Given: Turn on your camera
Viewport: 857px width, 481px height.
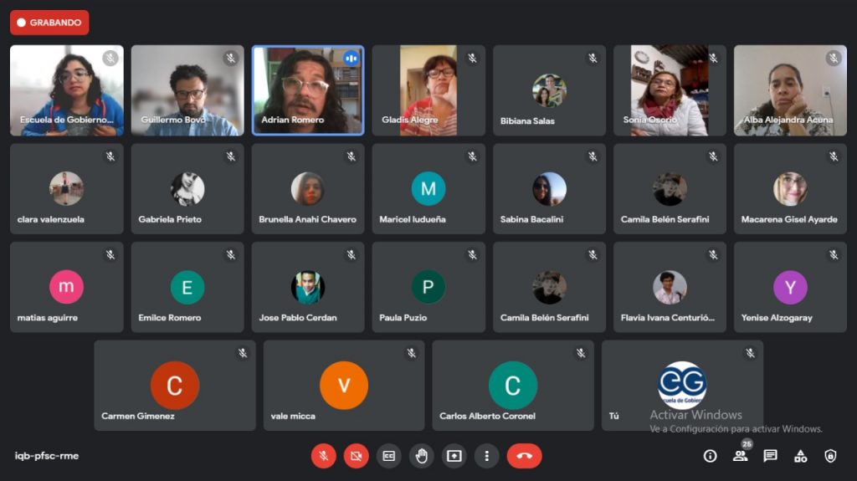Looking at the screenshot, I should point(357,456).
